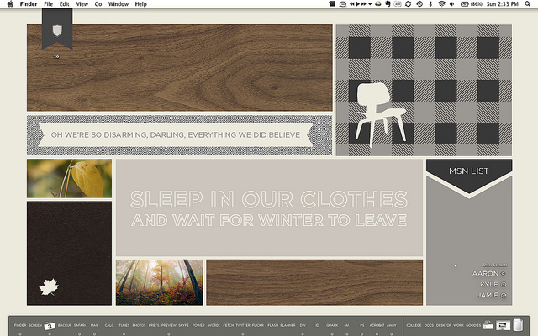Open the Window menu
This screenshot has height=336, width=538.
119,3
